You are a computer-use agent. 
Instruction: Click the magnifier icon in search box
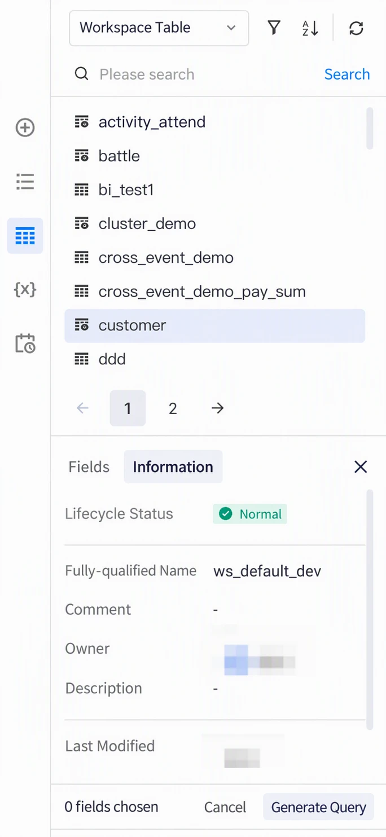coord(82,74)
